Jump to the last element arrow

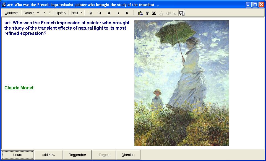[127, 13]
